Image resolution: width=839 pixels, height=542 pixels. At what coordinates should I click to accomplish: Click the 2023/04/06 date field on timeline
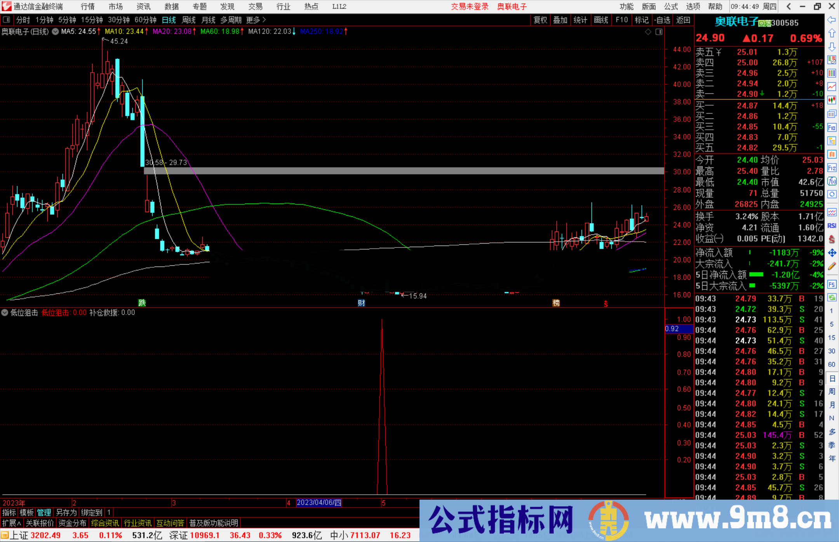coord(319,503)
